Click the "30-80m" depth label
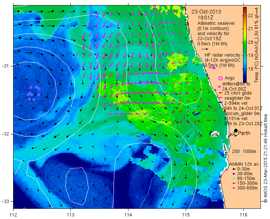Image resolution: width=270 pixels, height=219 pixels. [245, 174]
